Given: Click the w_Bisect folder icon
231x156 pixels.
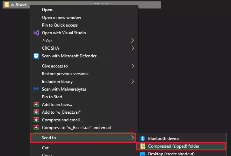Looking at the screenshot, I should tap(7, 5).
